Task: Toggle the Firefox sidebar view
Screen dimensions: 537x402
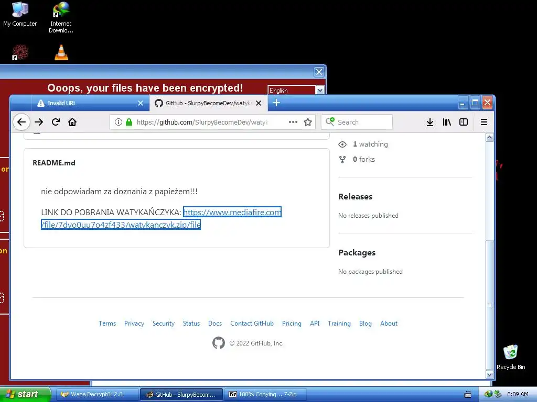Action: point(464,122)
